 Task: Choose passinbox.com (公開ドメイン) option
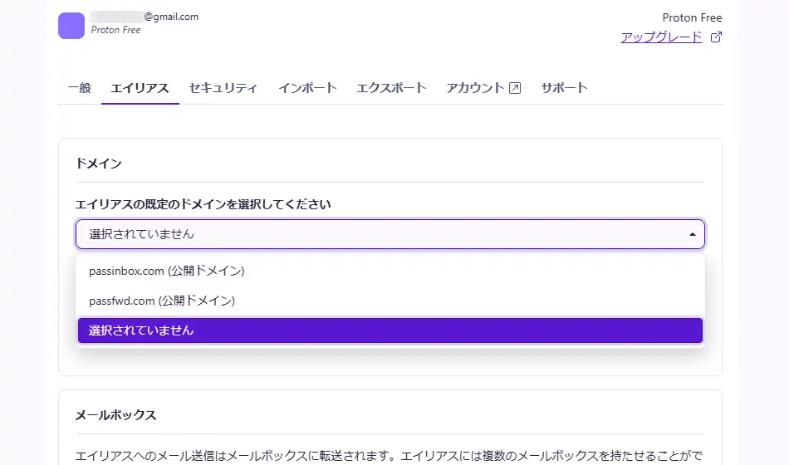pyautogui.click(x=166, y=271)
